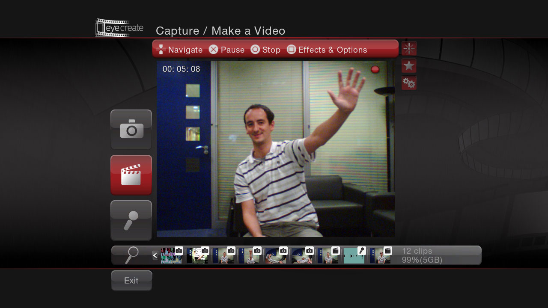Click the live camera preview
548x308 pixels.
click(x=275, y=149)
